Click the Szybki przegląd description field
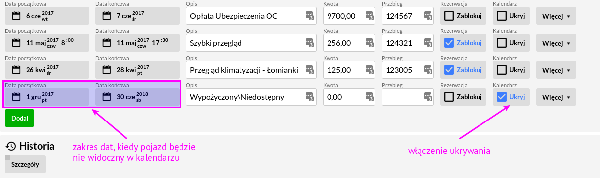Image resolution: width=600 pixels, height=182 pixels. click(251, 43)
